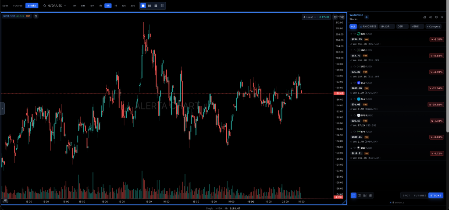Select nine-pane layout icon at watchlist bottom
The width and height of the screenshot is (449, 210).
[x=370, y=196]
